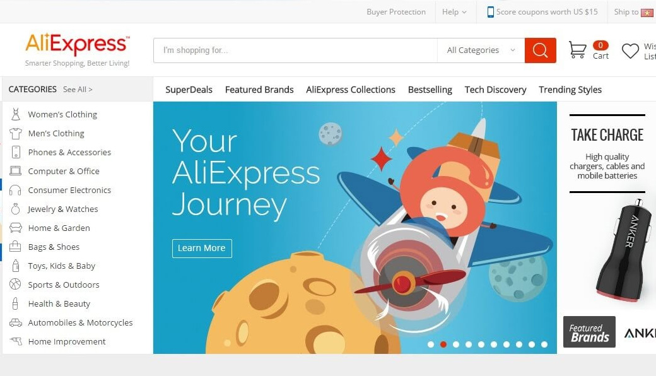
Task: Click the Learn More banner button
Action: pyautogui.click(x=202, y=248)
